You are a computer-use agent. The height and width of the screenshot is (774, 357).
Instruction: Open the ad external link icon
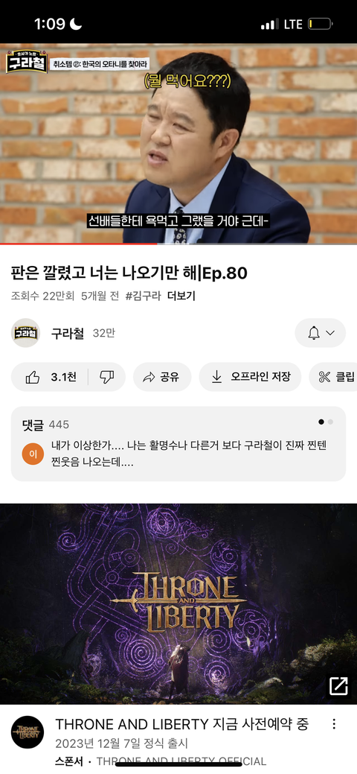tap(338, 685)
